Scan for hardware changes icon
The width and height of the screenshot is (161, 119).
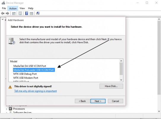[38, 13]
